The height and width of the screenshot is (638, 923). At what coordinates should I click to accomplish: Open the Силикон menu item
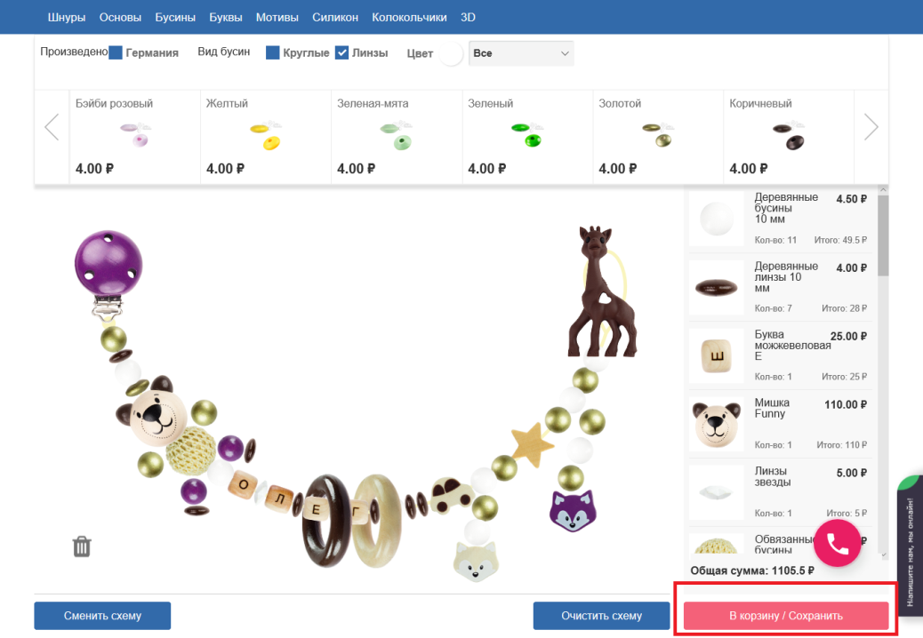click(335, 17)
